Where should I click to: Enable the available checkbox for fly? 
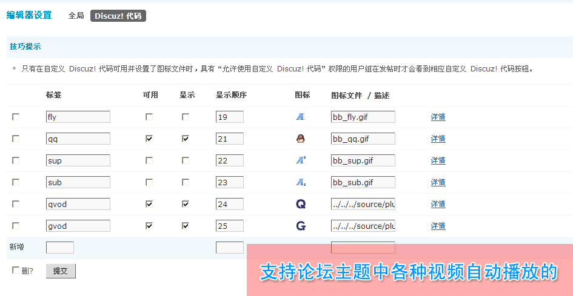[149, 117]
